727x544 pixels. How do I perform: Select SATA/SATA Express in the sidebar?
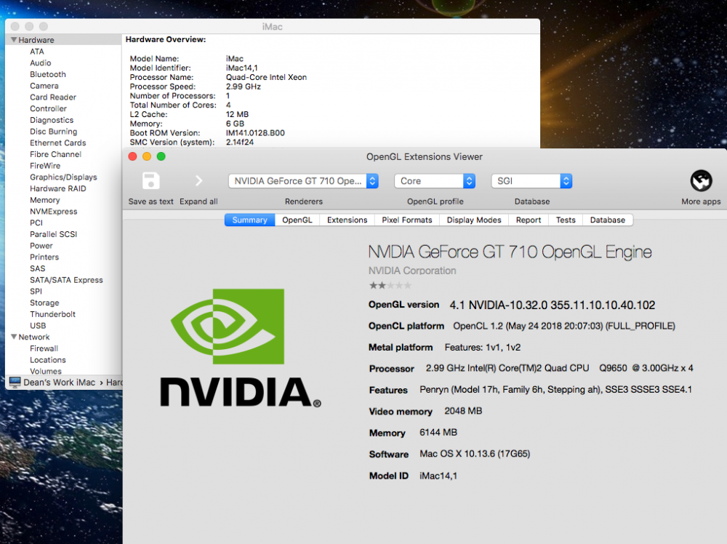pos(66,280)
